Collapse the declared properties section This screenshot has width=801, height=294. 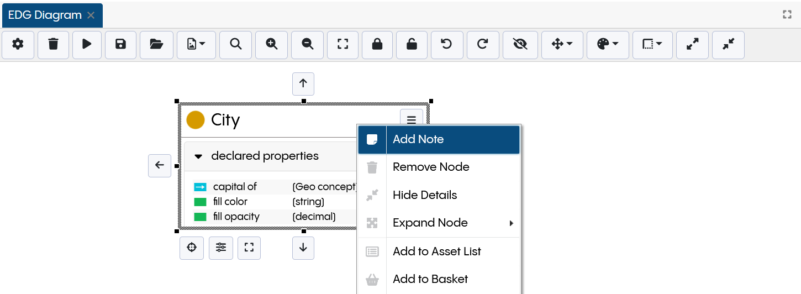point(199,156)
